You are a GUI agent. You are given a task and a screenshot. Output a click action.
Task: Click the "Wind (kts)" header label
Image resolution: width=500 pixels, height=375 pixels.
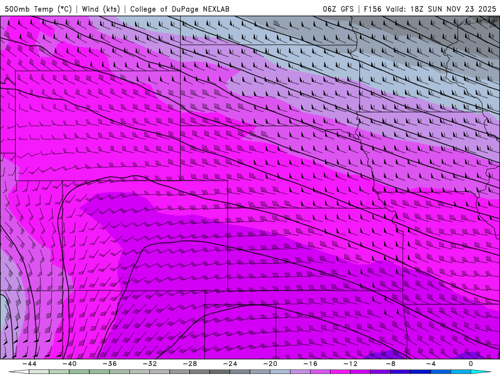[x=101, y=9]
